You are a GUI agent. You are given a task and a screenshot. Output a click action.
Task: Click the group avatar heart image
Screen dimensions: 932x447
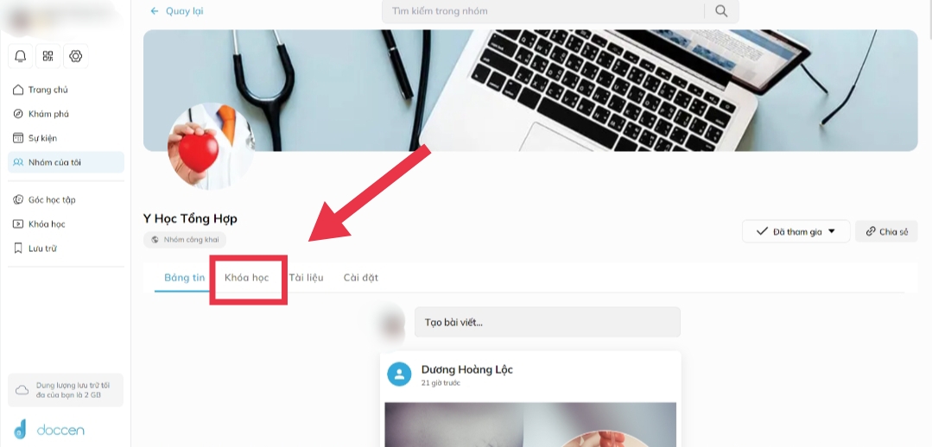point(209,147)
